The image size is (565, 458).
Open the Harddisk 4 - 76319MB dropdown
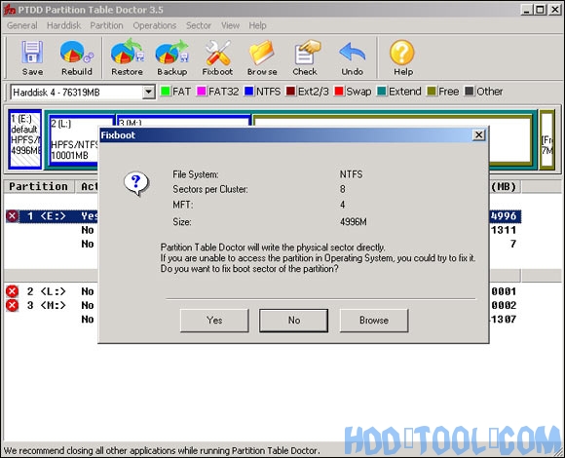[148, 93]
